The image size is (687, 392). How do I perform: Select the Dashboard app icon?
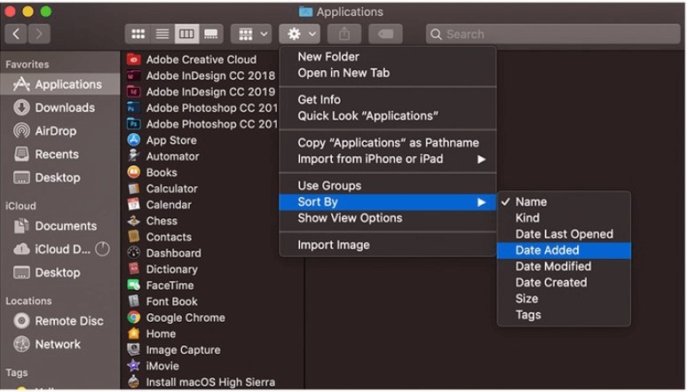tap(134, 253)
